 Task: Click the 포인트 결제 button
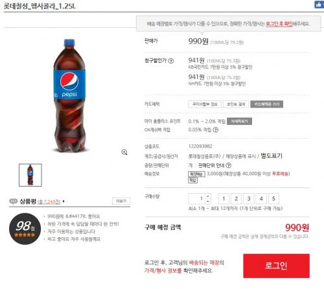[236, 104]
